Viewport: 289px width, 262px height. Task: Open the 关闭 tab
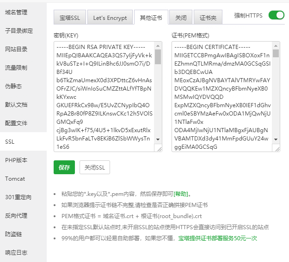(181, 18)
